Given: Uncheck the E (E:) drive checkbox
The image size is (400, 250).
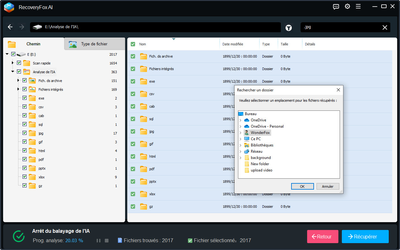Looking at the screenshot, I should tap(13, 54).
